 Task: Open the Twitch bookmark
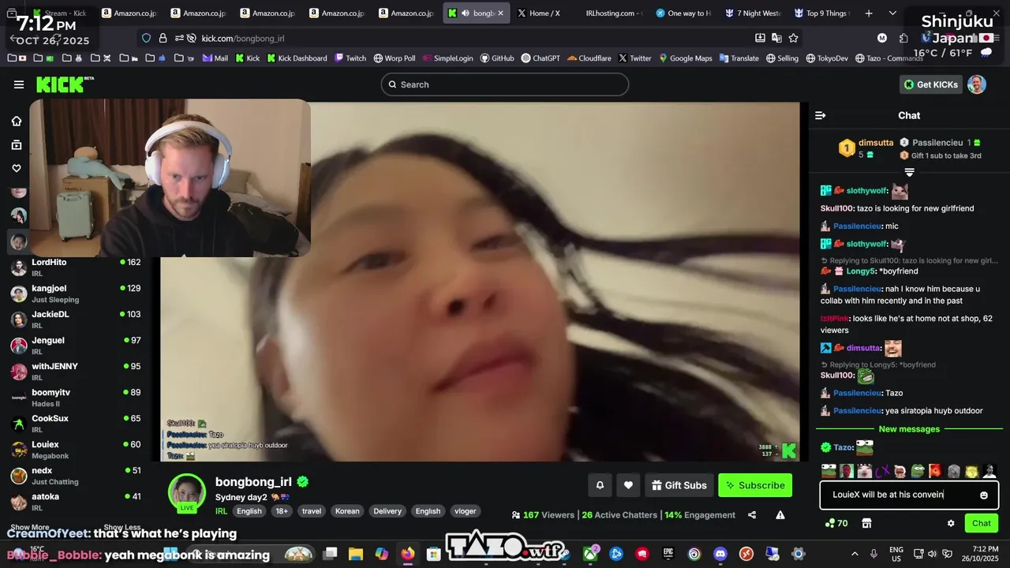[350, 58]
